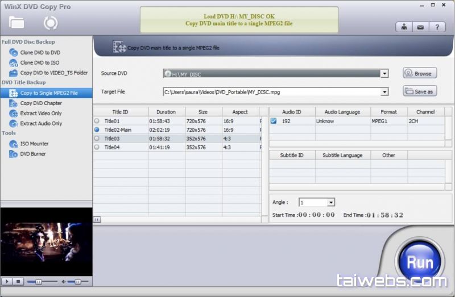Open the user registration icon button
Viewport: 455px width, 297px height.
tap(404, 27)
